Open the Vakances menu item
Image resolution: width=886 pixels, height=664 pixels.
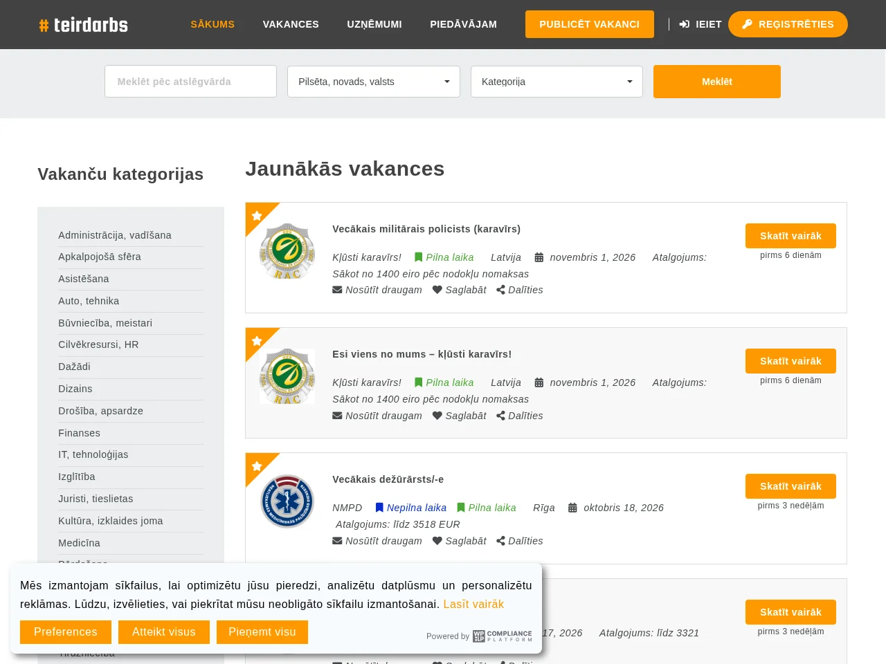pos(291,24)
